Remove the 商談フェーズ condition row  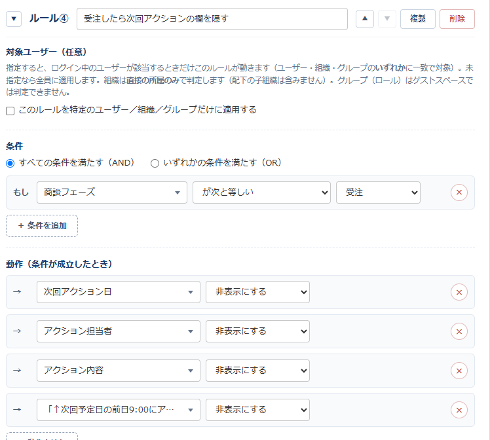(x=459, y=192)
